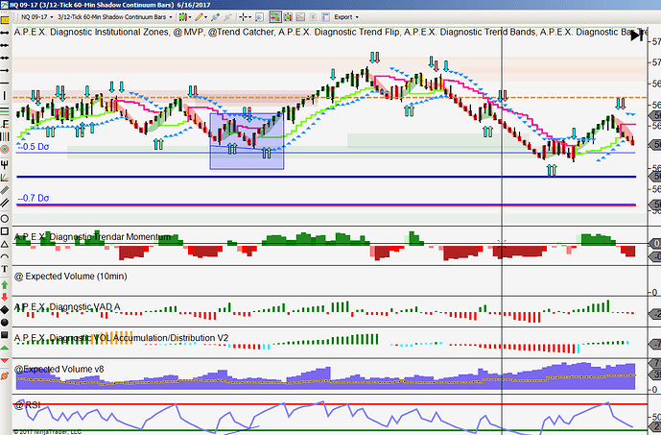The width and height of the screenshot is (661, 435).
Task: Open chart Properties toolbar icon
Action: [325, 17]
